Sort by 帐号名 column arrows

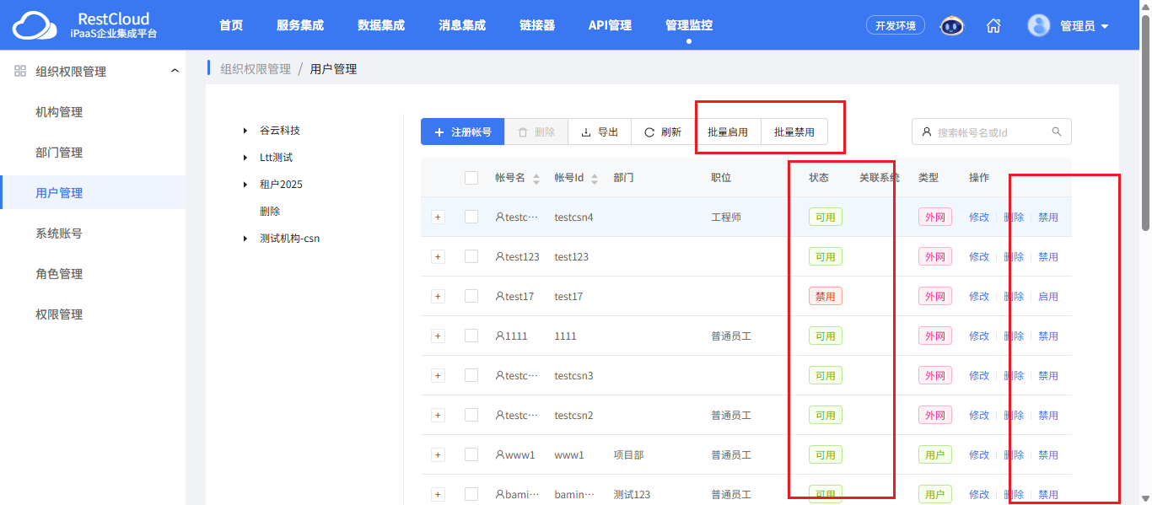tap(536, 179)
